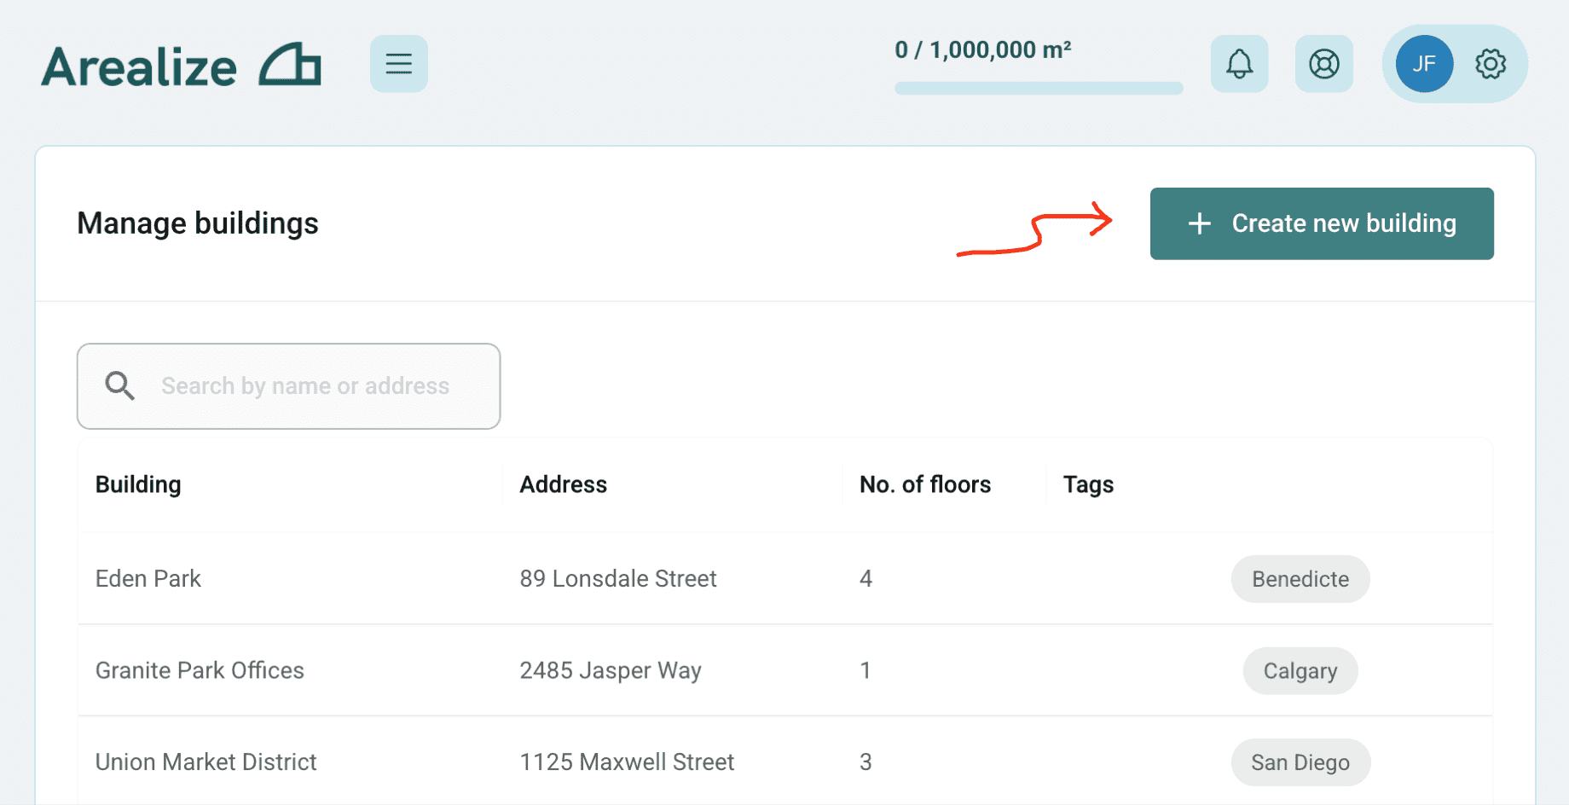
Task: Open the Granite Park Offices building
Action: [200, 670]
